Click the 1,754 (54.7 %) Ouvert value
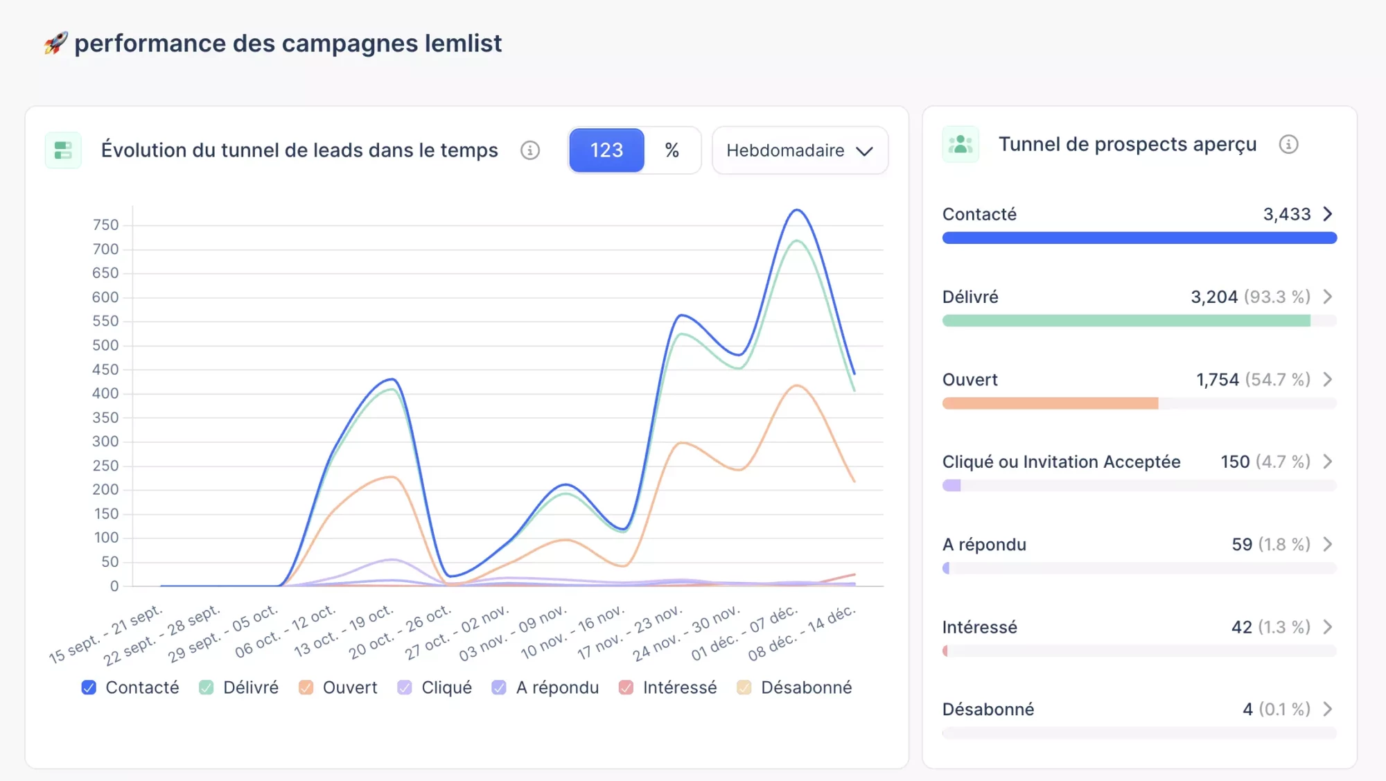 pos(1254,380)
